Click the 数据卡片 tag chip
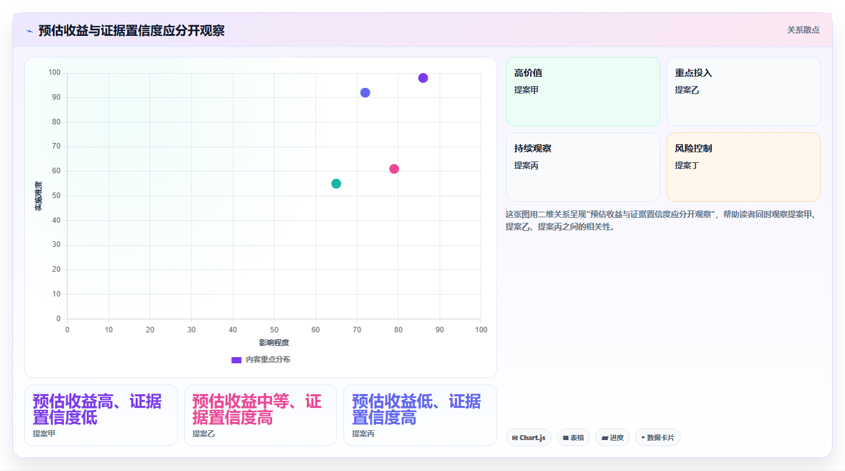The width and height of the screenshot is (845, 471). tap(658, 438)
